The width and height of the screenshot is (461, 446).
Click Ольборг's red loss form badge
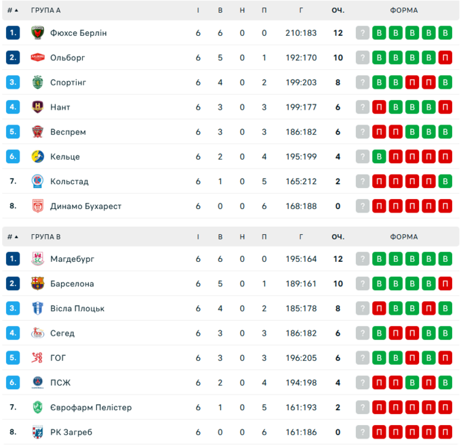coord(445,58)
